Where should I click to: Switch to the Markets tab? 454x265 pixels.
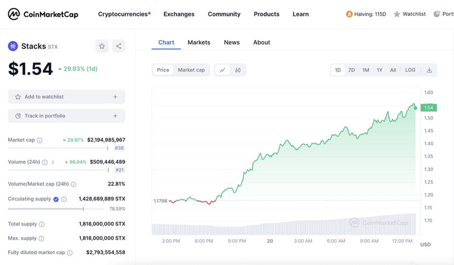click(x=199, y=42)
